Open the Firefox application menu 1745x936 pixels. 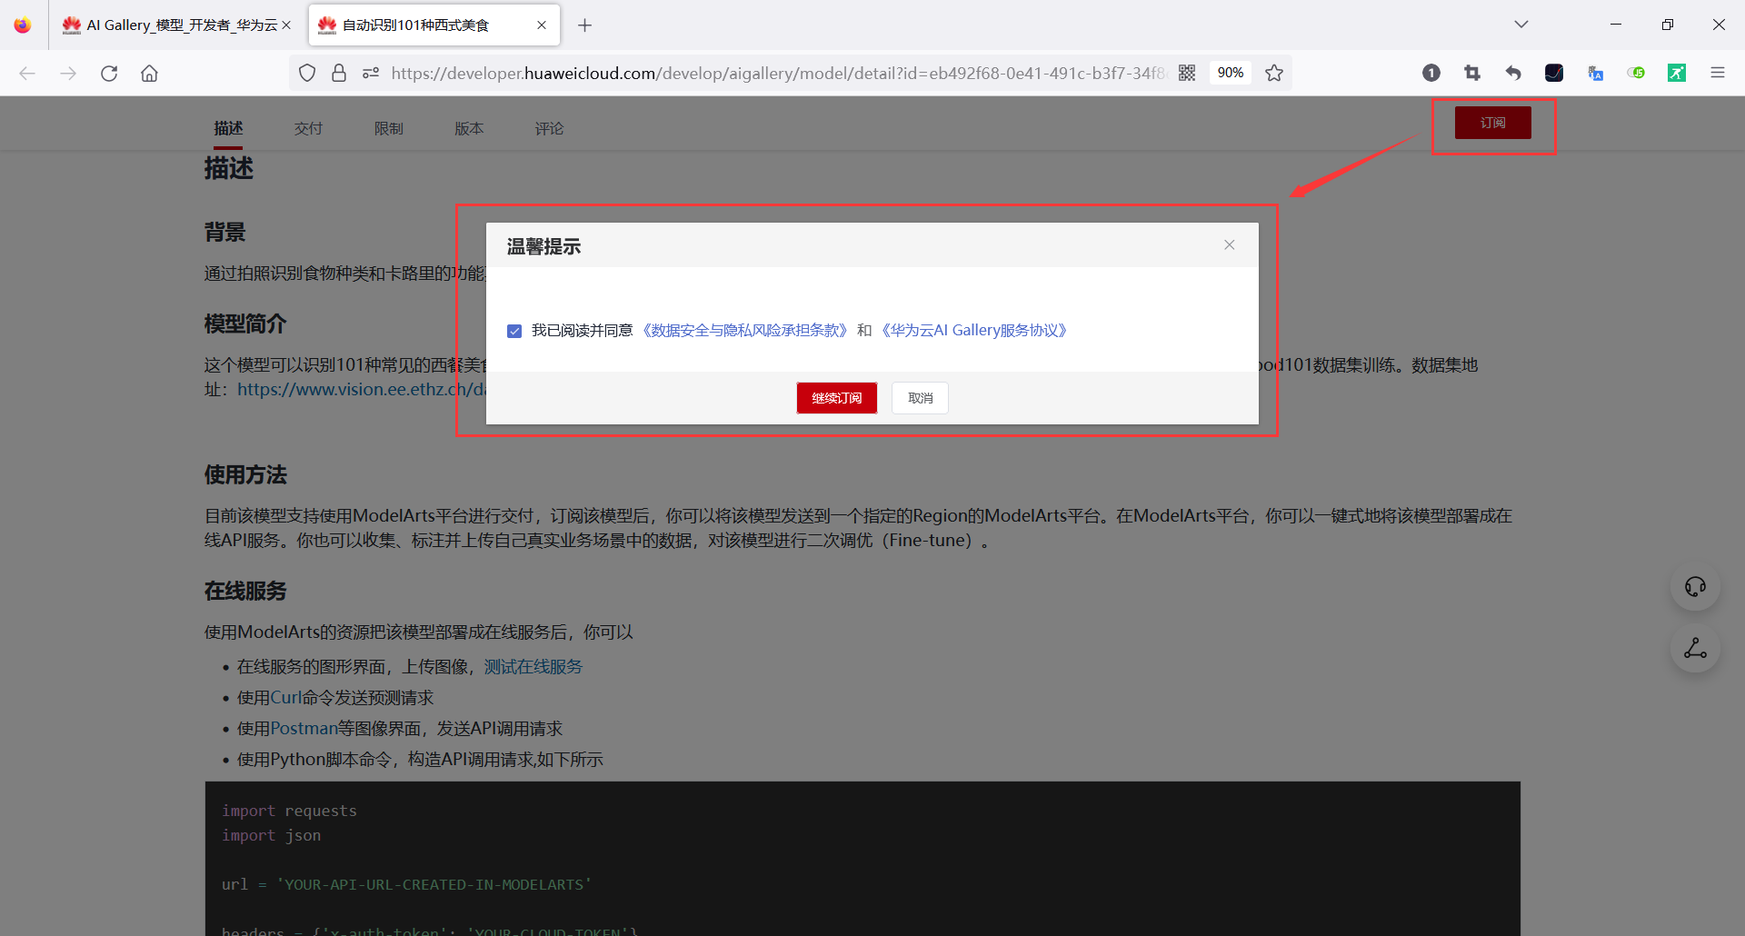coord(1718,73)
